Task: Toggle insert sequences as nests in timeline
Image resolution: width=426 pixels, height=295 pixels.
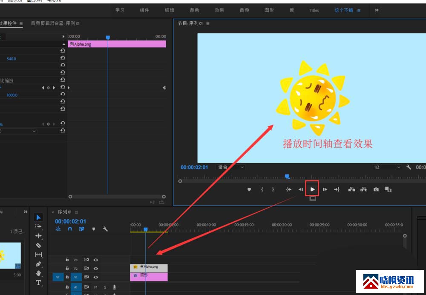Action: pyautogui.click(x=58, y=229)
